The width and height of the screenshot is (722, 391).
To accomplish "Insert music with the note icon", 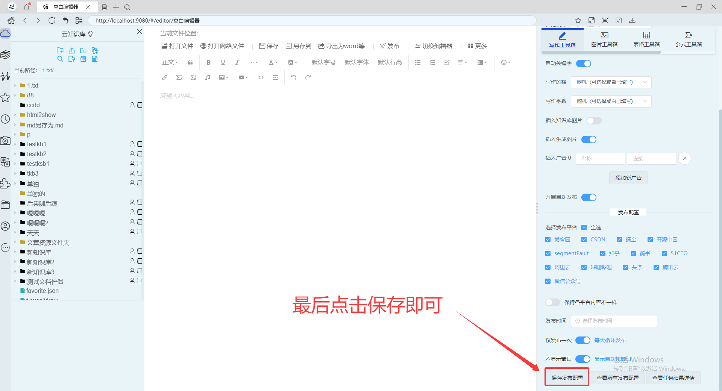I will (207, 77).
